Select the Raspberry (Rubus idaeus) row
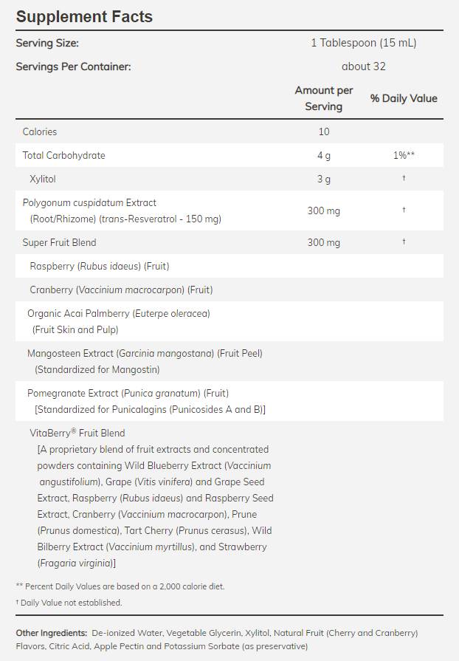 [x=100, y=266]
